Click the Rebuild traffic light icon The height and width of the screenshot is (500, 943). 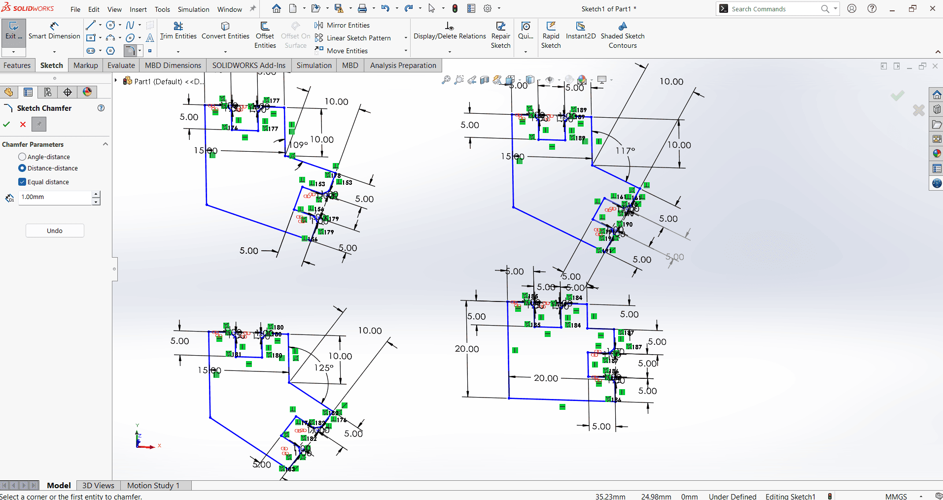(455, 8)
